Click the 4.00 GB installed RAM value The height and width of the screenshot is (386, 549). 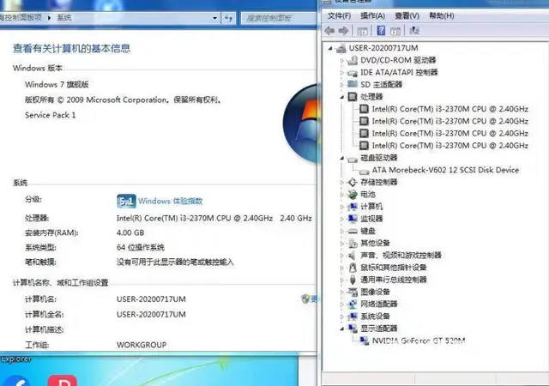[130, 232]
